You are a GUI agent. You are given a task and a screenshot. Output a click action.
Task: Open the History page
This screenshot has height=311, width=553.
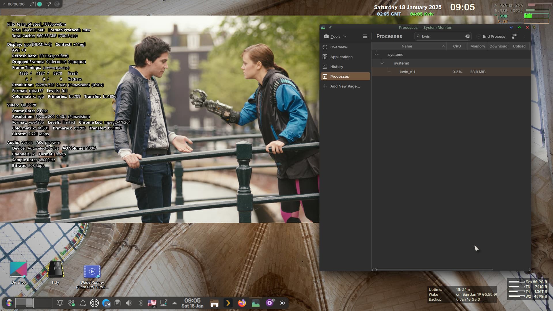click(345, 67)
